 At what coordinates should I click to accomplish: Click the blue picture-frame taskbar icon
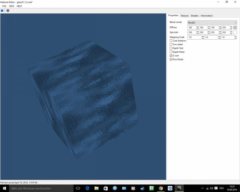tap(124, 188)
